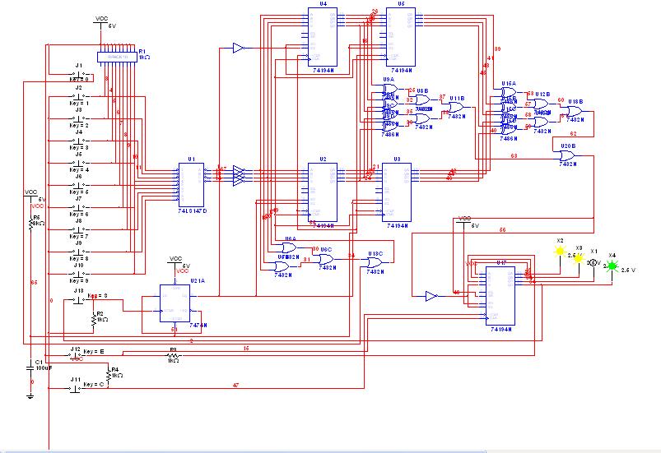This screenshot has width=661, height=453.
Task: Click the 74LS147D part label
Action: point(193,211)
